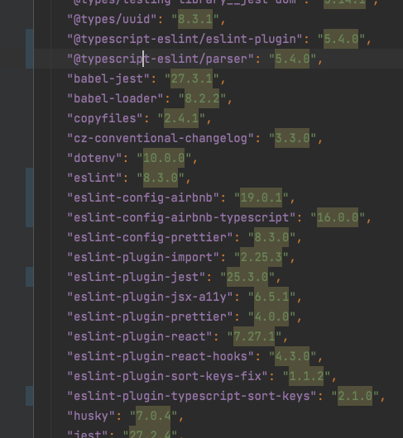Click the @types/uuid version 8.3.1
The width and height of the screenshot is (403, 438).
tap(195, 19)
